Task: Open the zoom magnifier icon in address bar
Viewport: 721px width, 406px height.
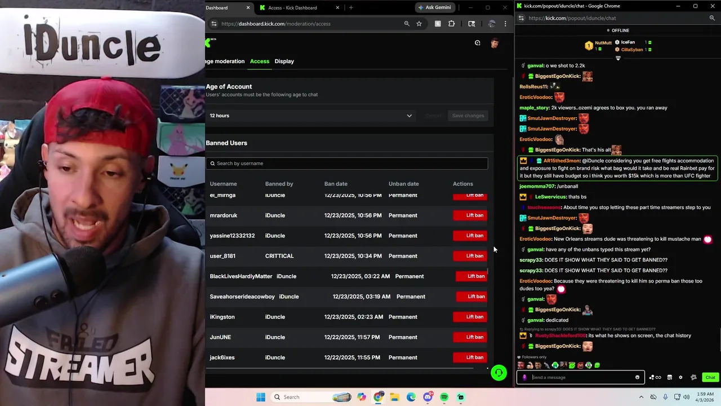Action: [407, 24]
